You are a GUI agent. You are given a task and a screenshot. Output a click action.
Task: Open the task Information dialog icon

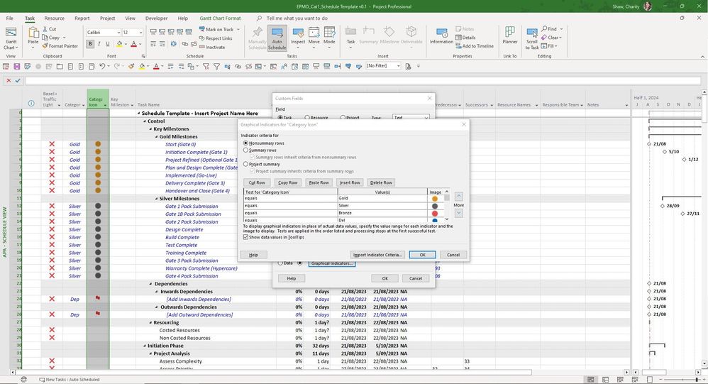point(441,33)
